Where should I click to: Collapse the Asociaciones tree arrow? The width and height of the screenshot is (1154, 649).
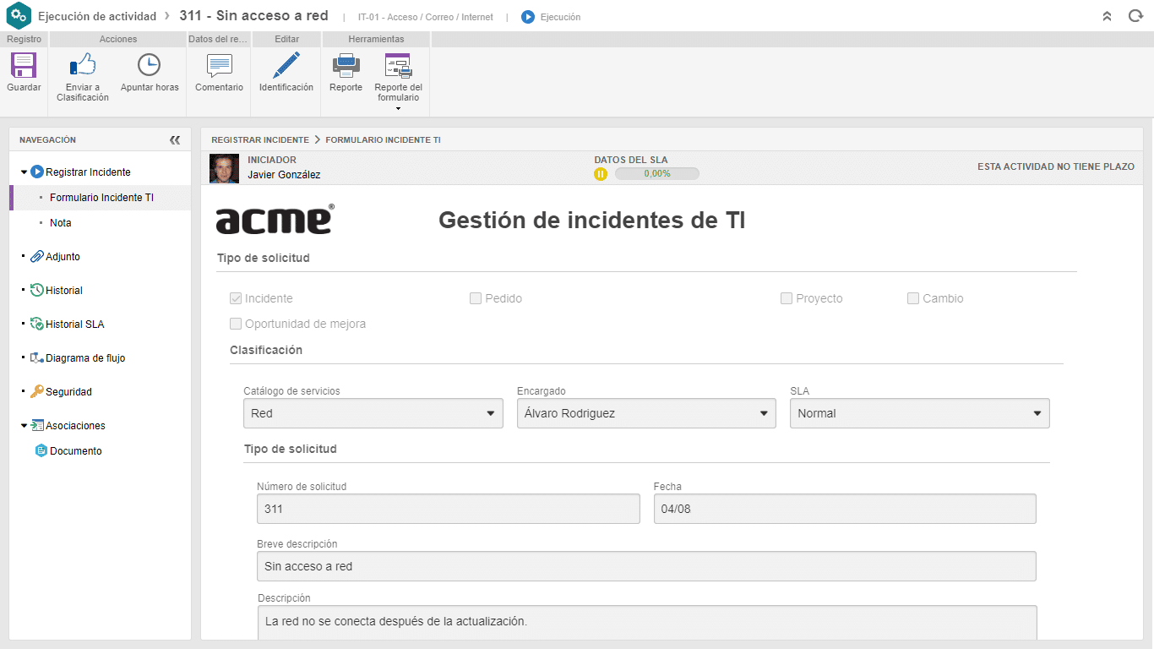point(24,426)
